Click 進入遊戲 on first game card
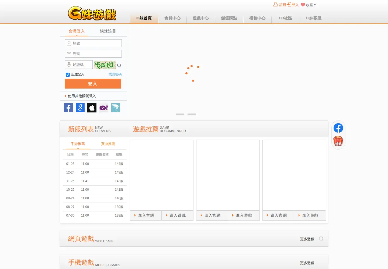The image size is (388, 269). [x=177, y=215]
